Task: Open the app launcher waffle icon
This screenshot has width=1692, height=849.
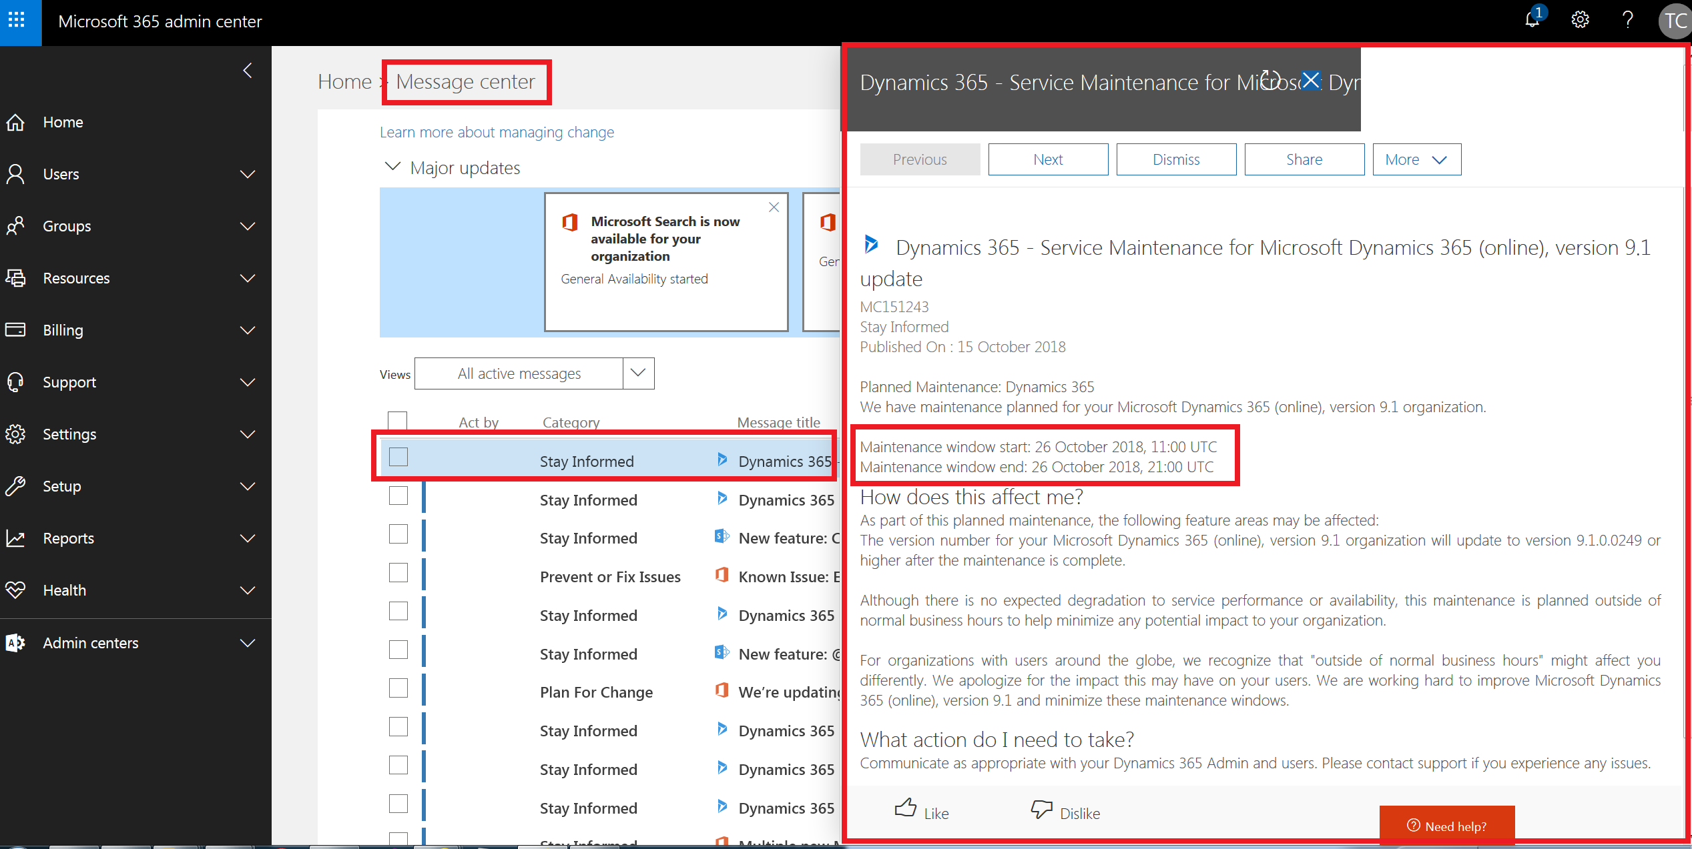Action: click(17, 21)
